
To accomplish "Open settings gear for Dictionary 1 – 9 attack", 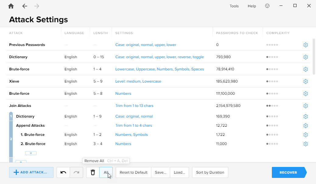I will pyautogui.click(x=306, y=116).
